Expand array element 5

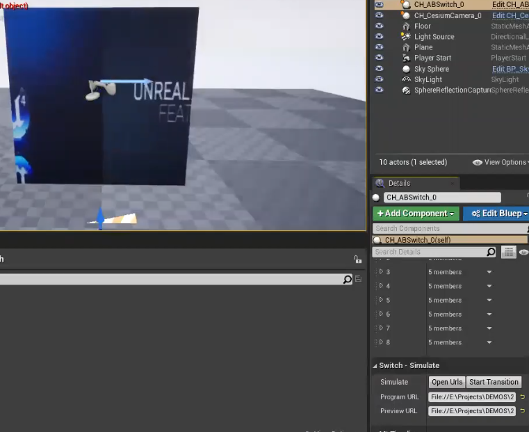(x=381, y=300)
